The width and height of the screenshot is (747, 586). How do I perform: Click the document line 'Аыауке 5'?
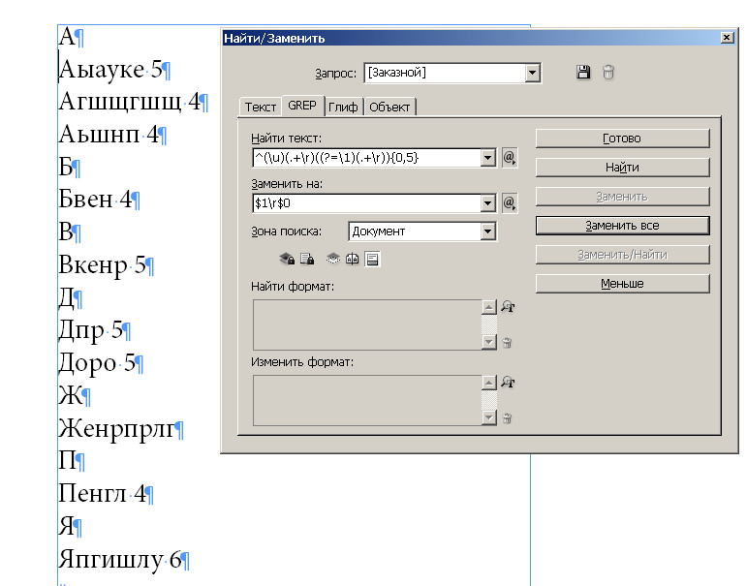point(114,70)
